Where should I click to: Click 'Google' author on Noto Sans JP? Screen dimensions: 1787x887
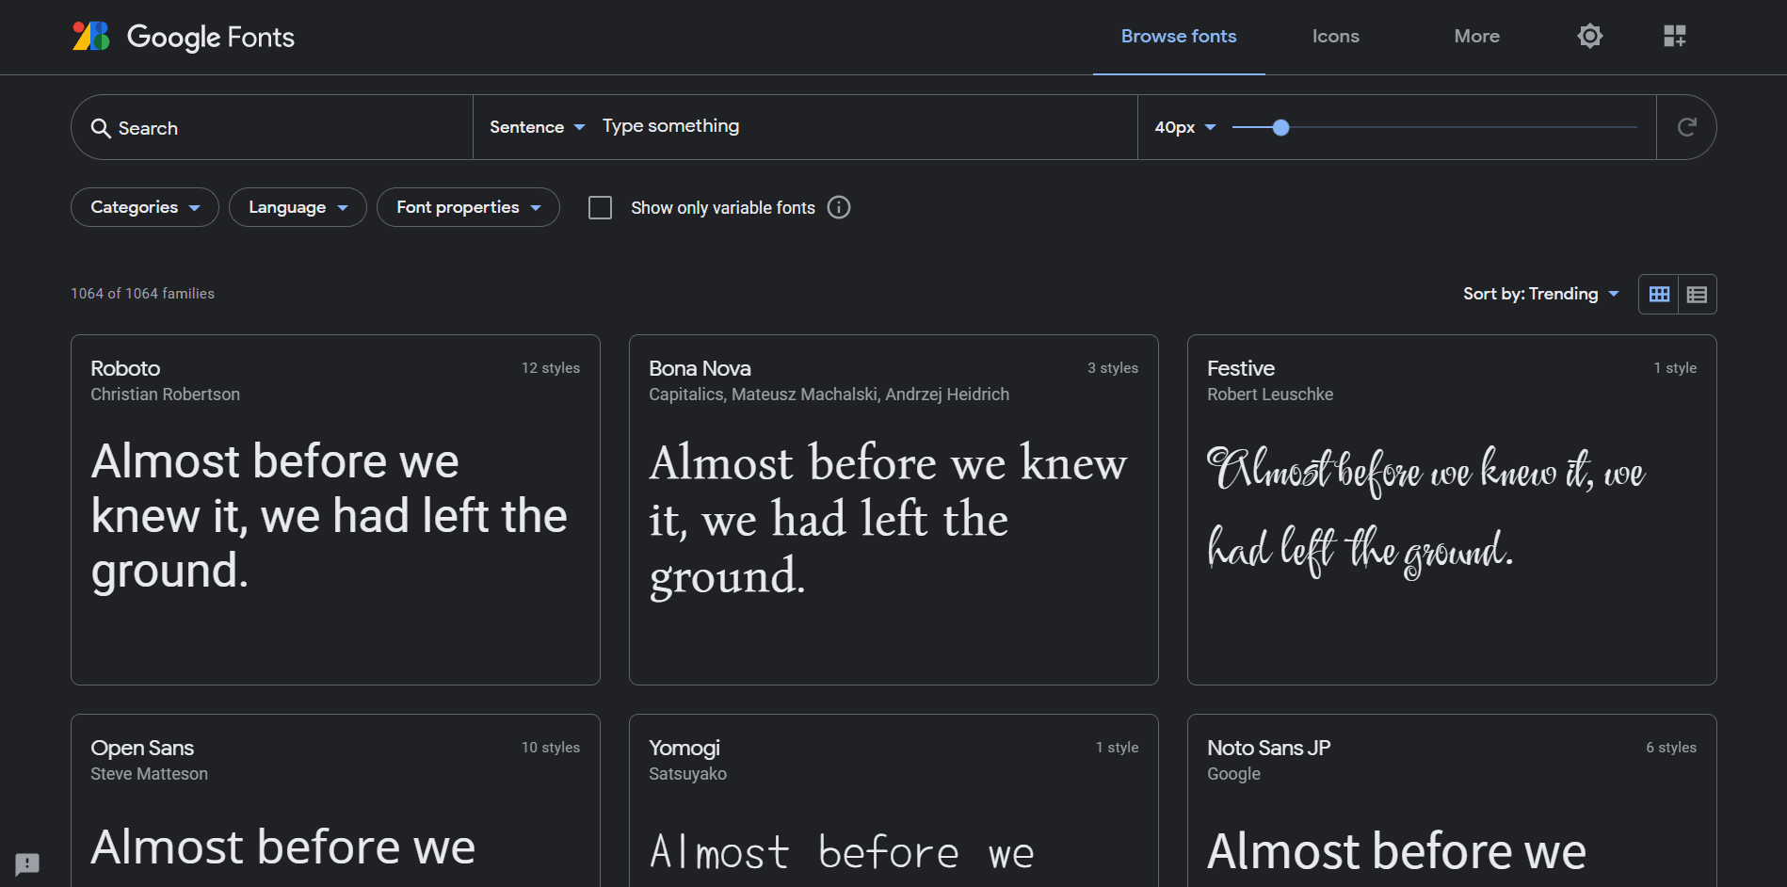1233,774
